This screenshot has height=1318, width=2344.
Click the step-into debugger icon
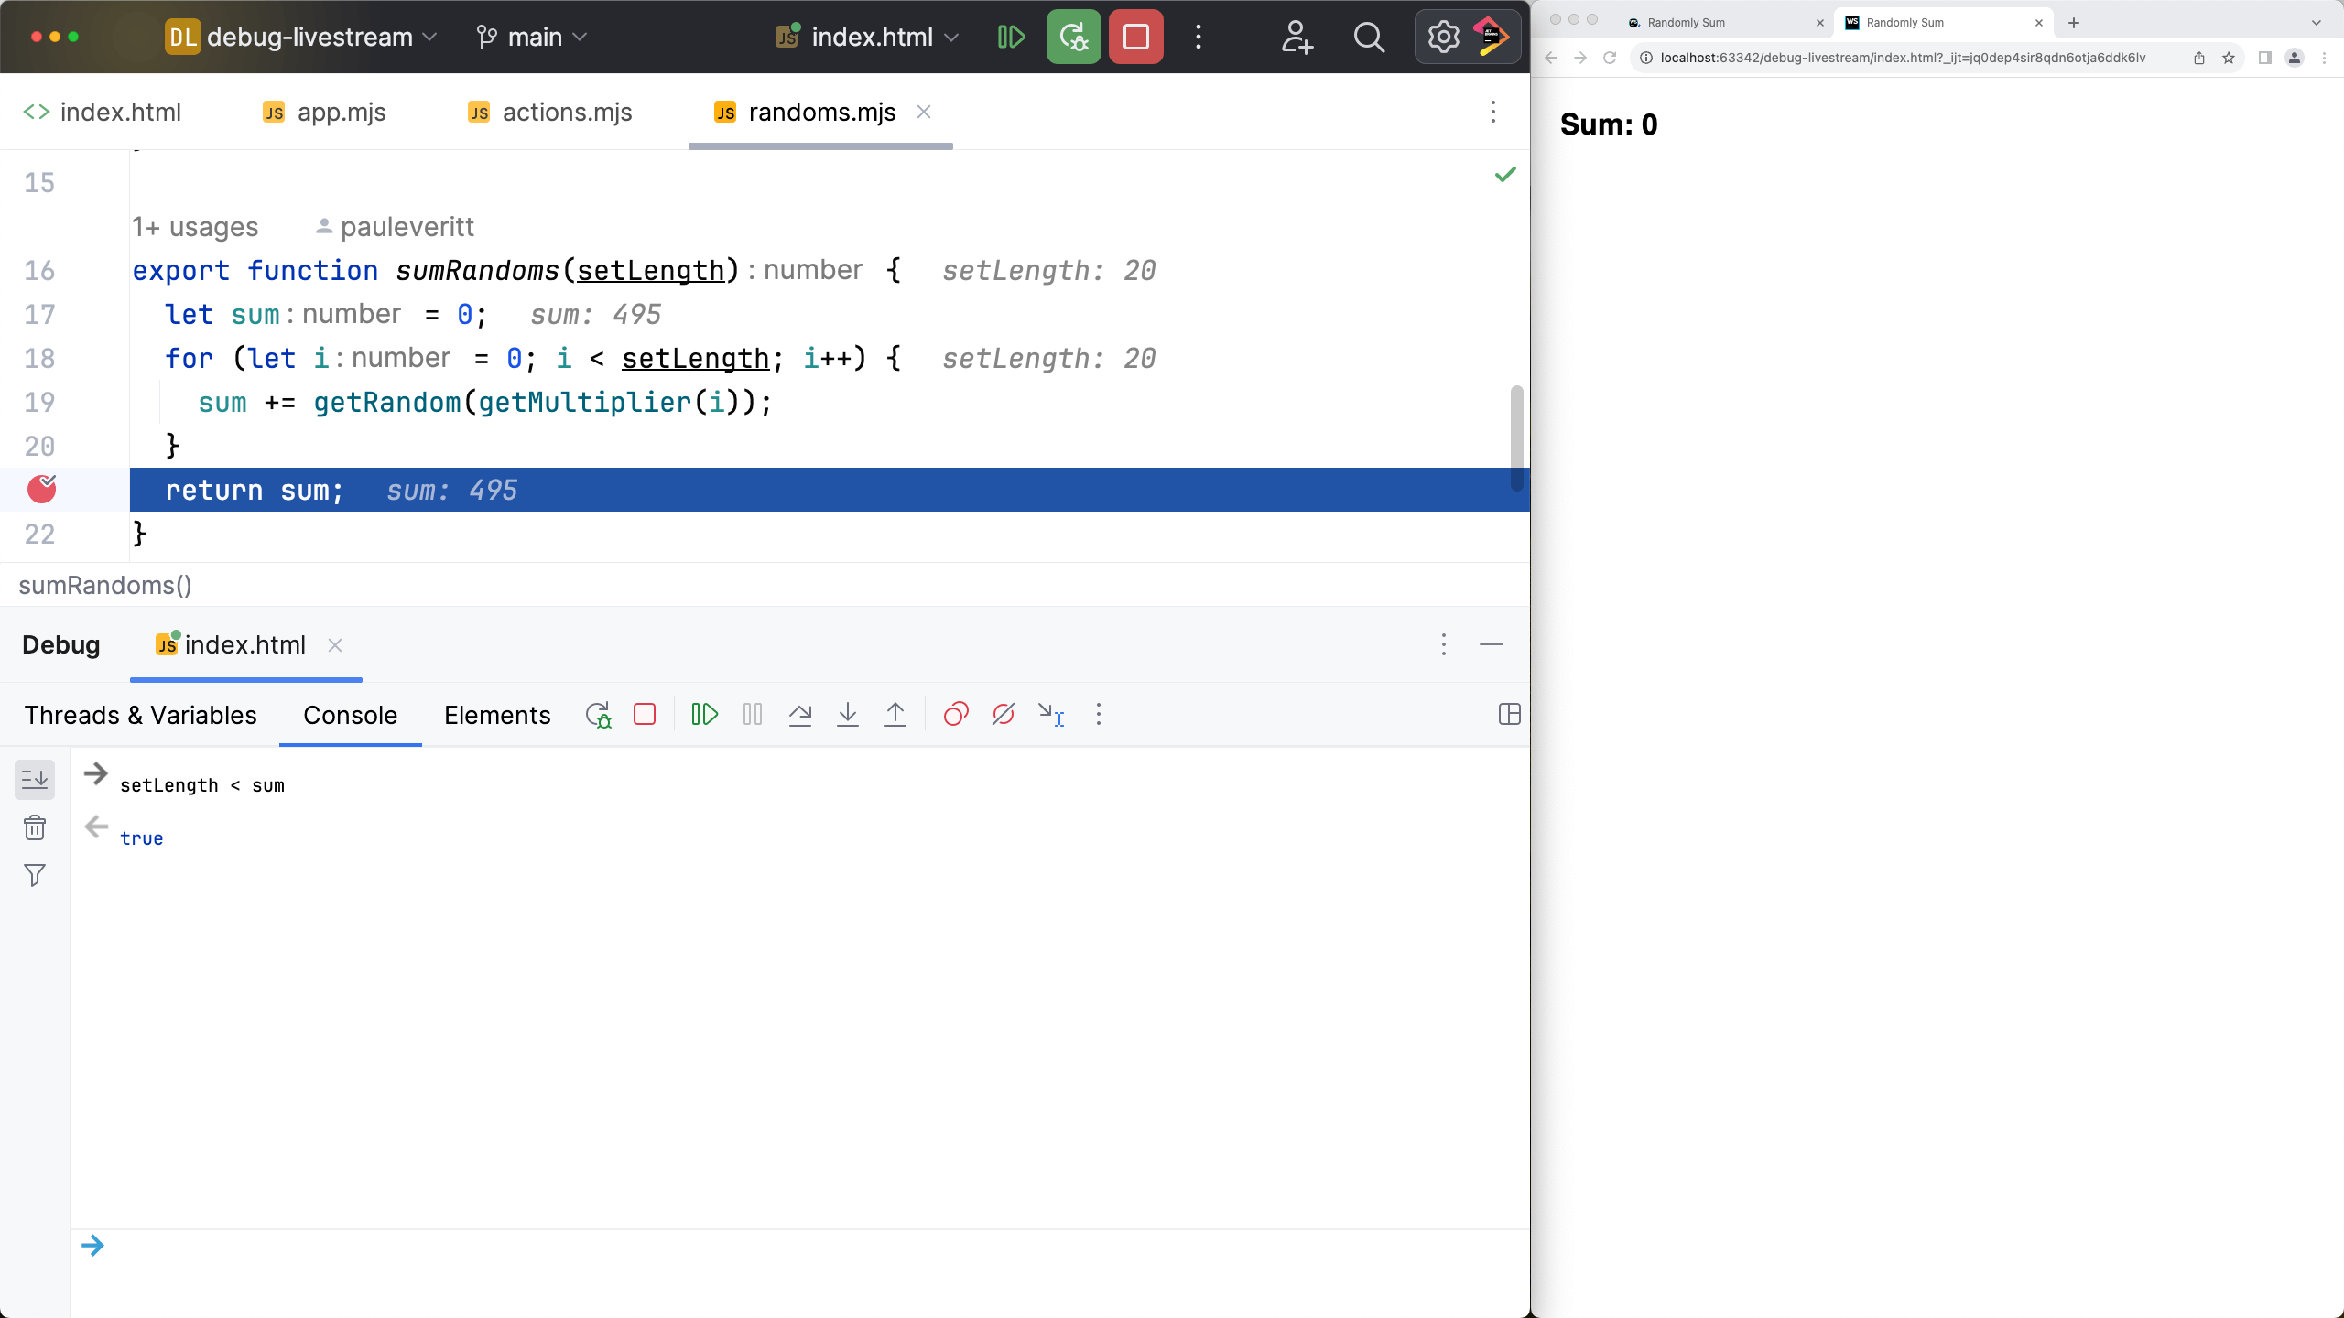850,715
